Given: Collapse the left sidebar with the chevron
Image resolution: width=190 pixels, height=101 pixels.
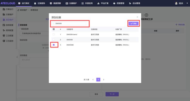Looking at the screenshot, I should (17, 57).
